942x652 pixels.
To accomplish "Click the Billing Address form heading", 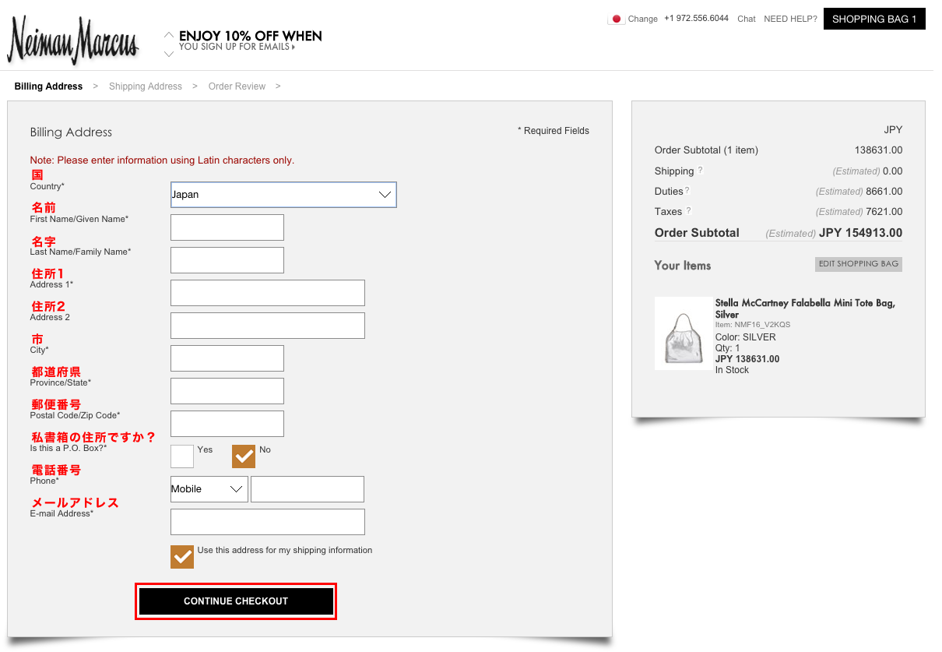I will coord(71,132).
